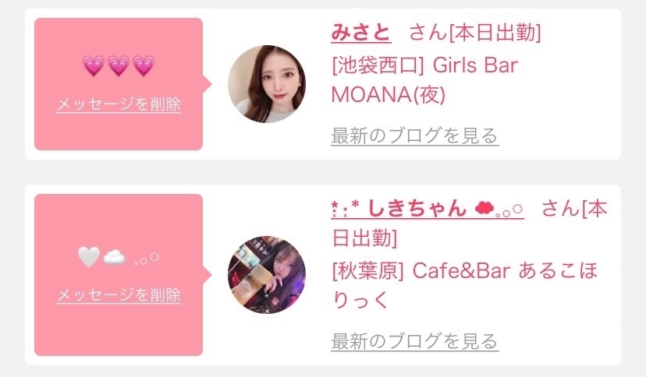Click the white heart emoji in message
Viewport: 646px width, 377px height.
[89, 257]
